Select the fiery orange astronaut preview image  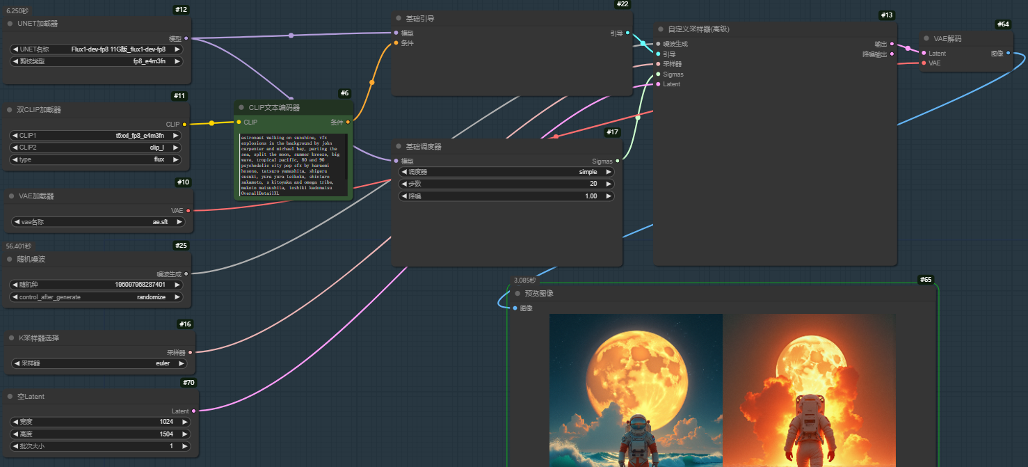(x=809, y=390)
